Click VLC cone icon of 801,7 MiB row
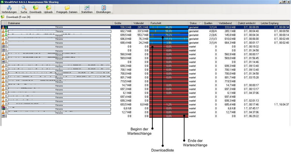Image resolution: width=291 pixels, height=162 pixels. pos(3,77)
